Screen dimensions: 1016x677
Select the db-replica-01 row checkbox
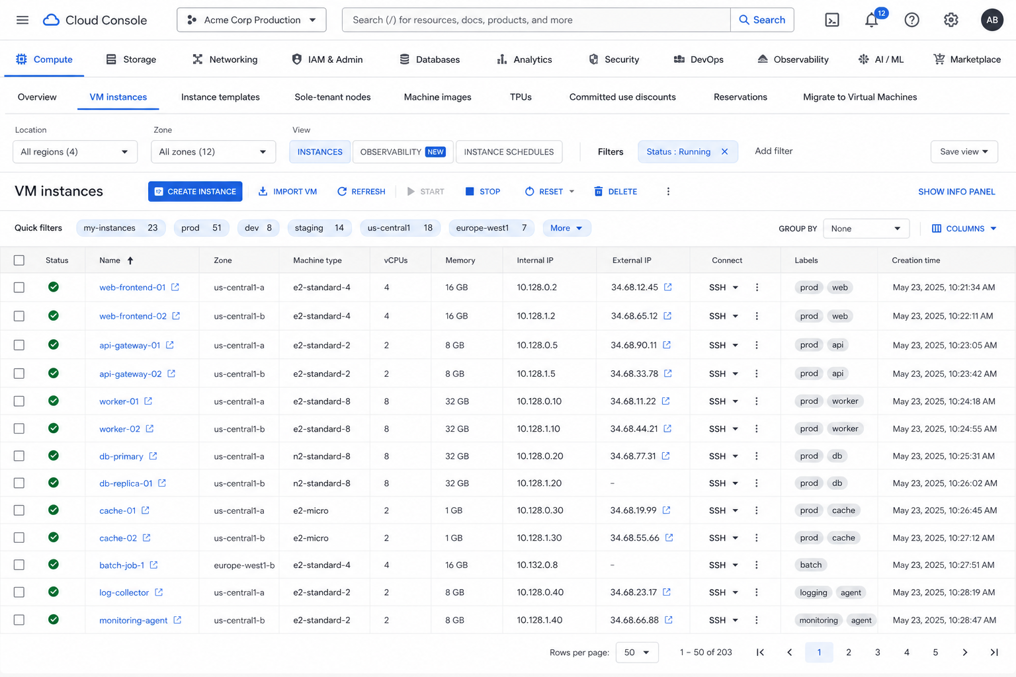click(19, 483)
